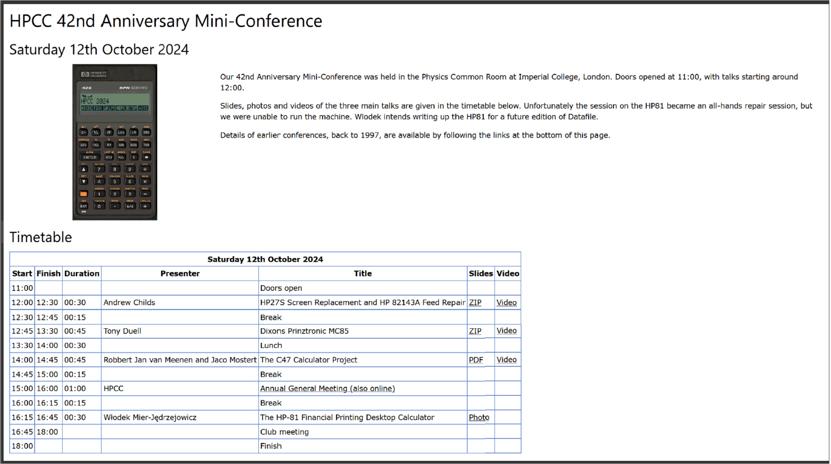The height and width of the screenshot is (464, 831).
Task: Click the paragraph about earlier conferences since 1997
Action: pos(415,135)
